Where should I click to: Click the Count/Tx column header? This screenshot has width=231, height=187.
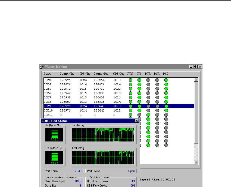[x=67, y=74]
